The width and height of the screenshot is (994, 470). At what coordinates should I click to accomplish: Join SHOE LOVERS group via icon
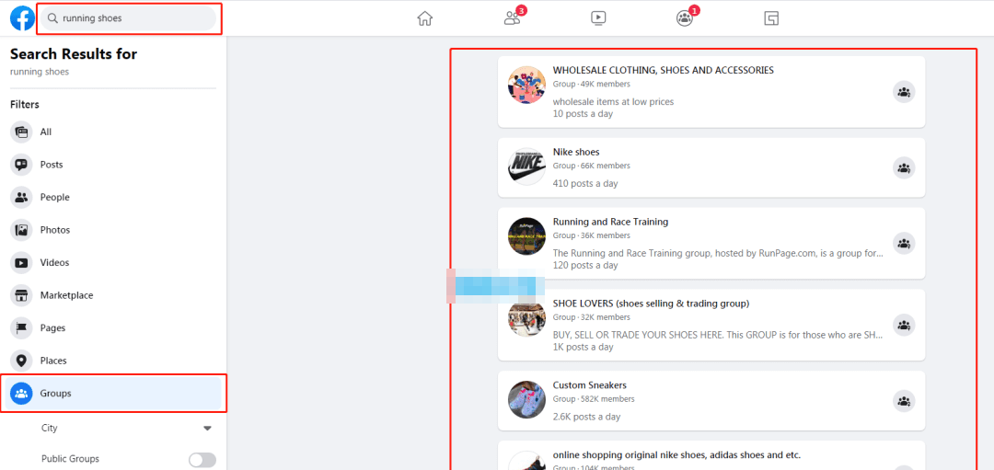904,325
